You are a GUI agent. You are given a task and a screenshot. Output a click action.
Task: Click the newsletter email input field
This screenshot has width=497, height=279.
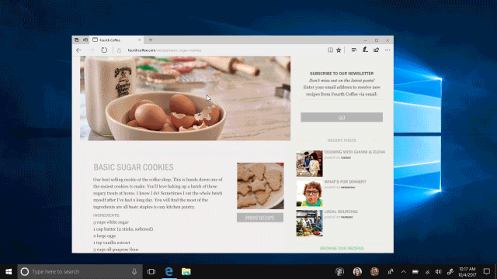pos(342,104)
